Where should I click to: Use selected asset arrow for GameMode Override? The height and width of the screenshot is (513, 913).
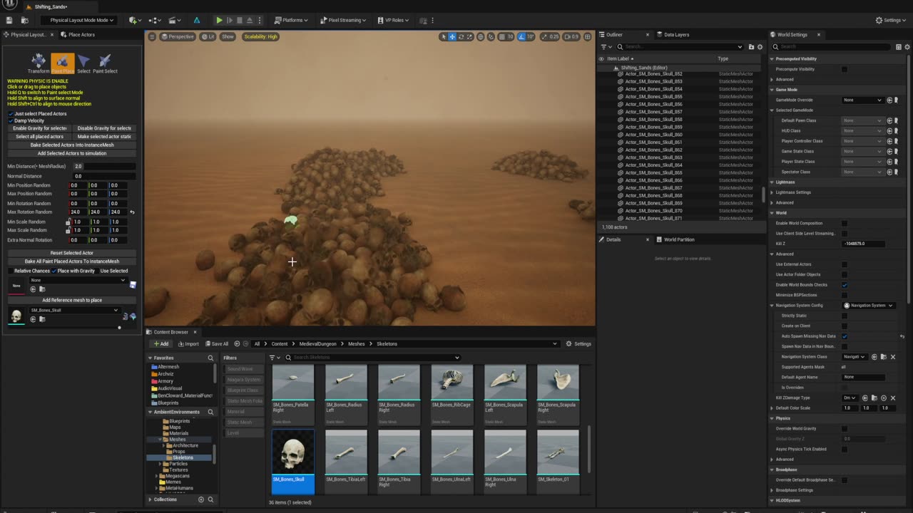click(889, 100)
